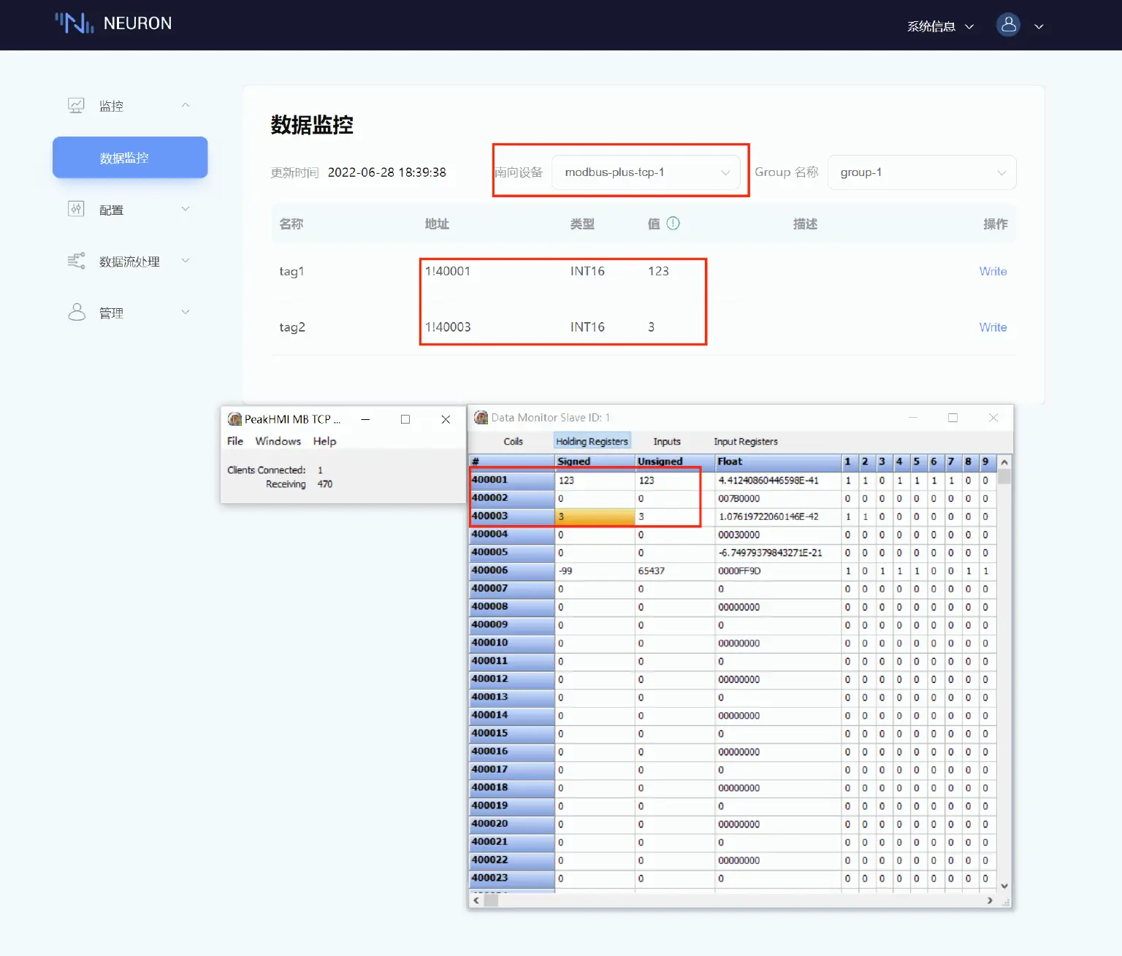The image size is (1122, 956).
Task: Select the highlighted 400003 Signed value cell
Action: 594,516
